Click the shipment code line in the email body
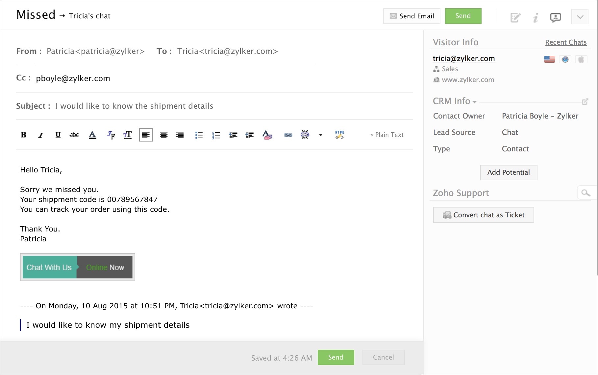This screenshot has width=598, height=375. pyautogui.click(x=89, y=199)
